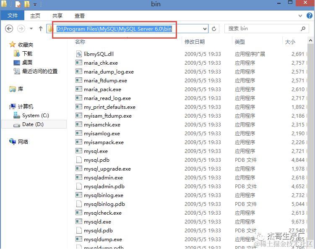Select the myisam_ftdump.exe file icon

click(79, 116)
